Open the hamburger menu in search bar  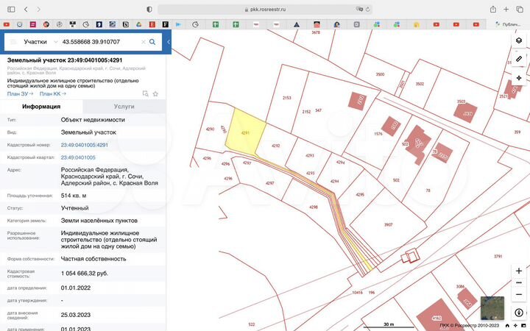(13, 42)
